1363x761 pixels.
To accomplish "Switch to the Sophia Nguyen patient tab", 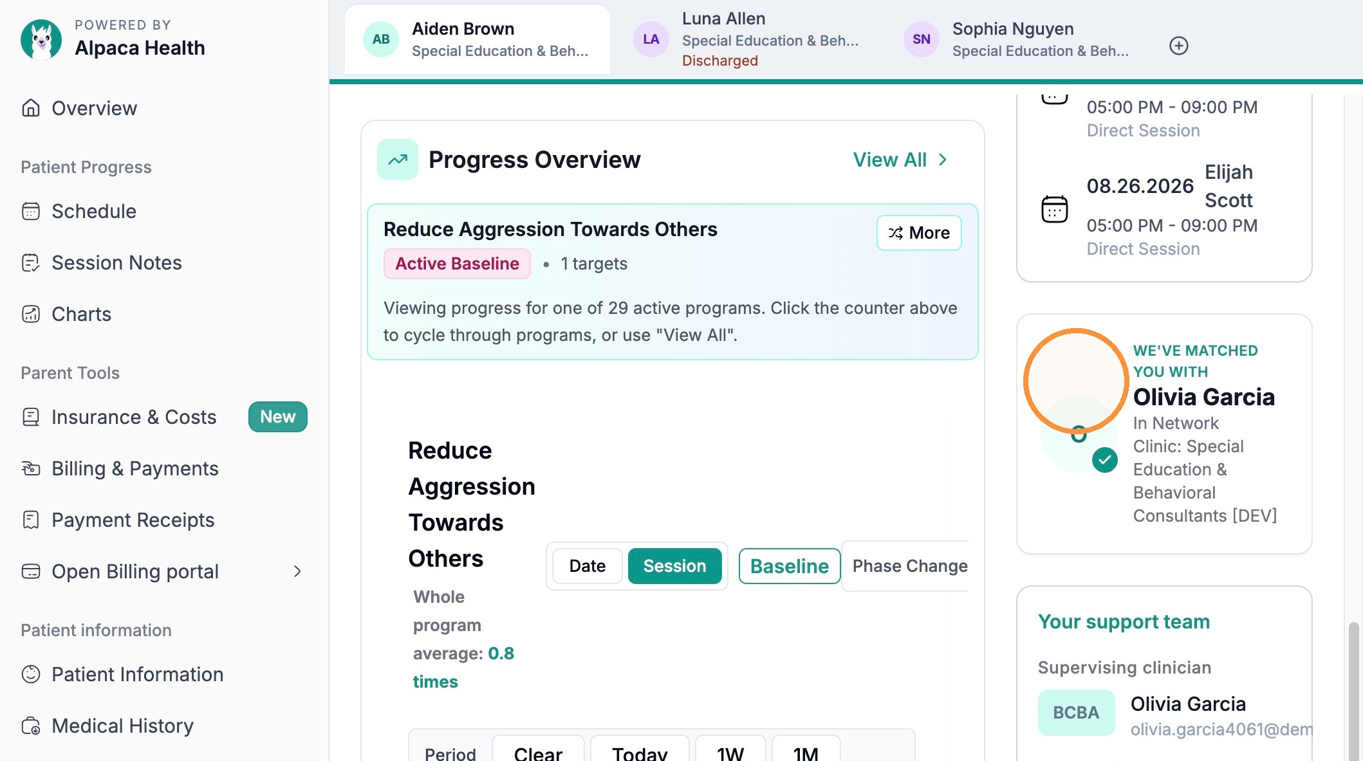I will pyautogui.click(x=1017, y=40).
